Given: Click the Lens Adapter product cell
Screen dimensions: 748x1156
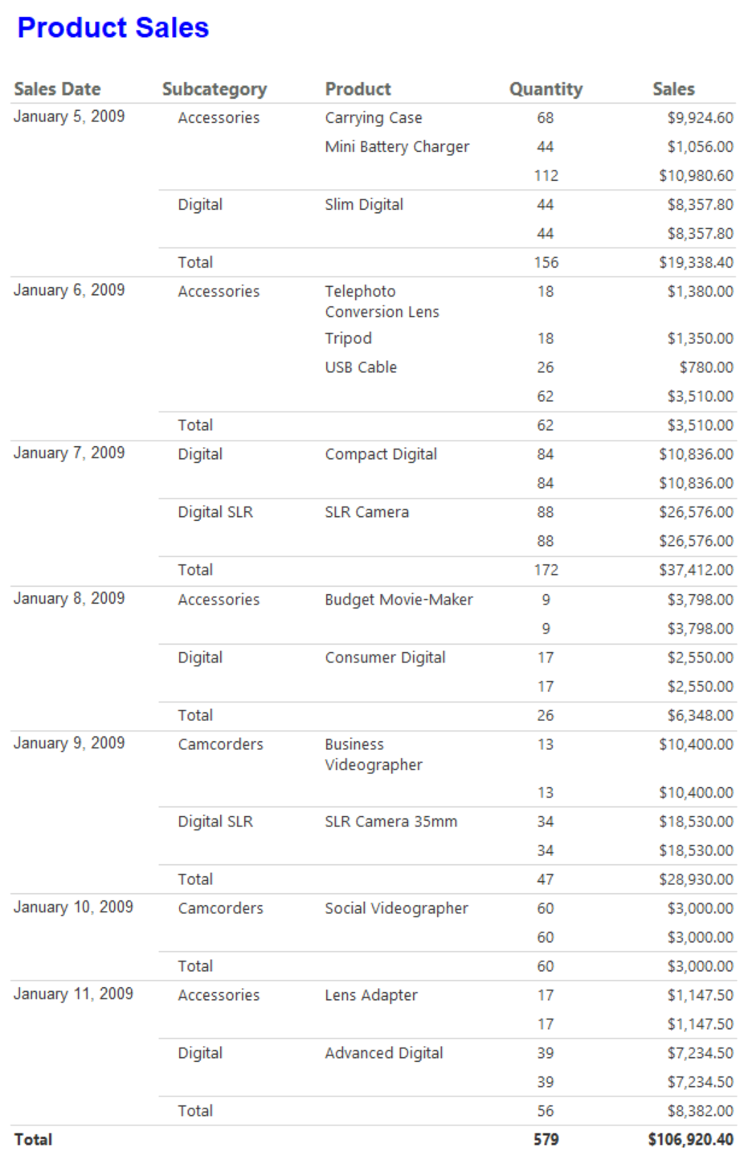Looking at the screenshot, I should tap(371, 995).
